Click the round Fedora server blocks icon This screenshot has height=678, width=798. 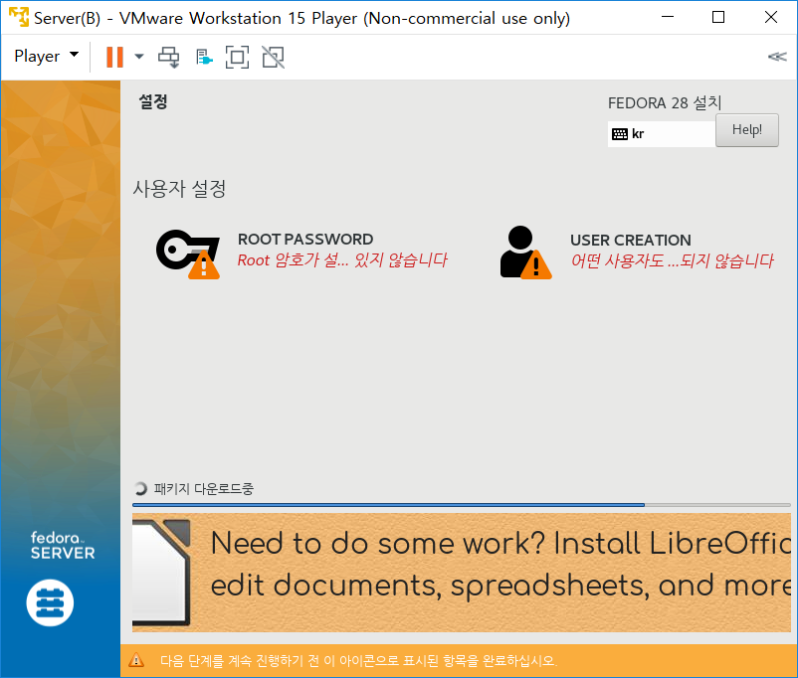click(50, 602)
